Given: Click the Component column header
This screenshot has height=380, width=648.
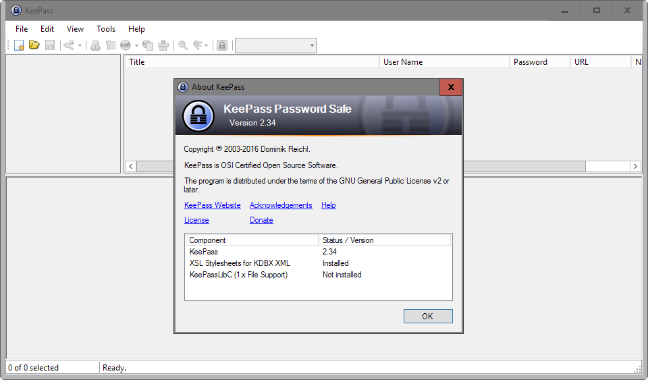Looking at the screenshot, I should [252, 240].
